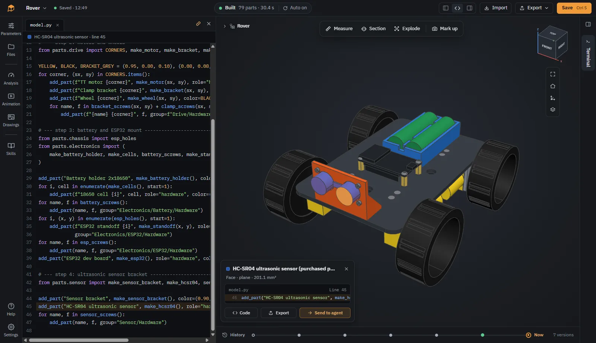This screenshot has height=343, width=596.
Task: Open the Animation sidebar panel
Action: 11,99
